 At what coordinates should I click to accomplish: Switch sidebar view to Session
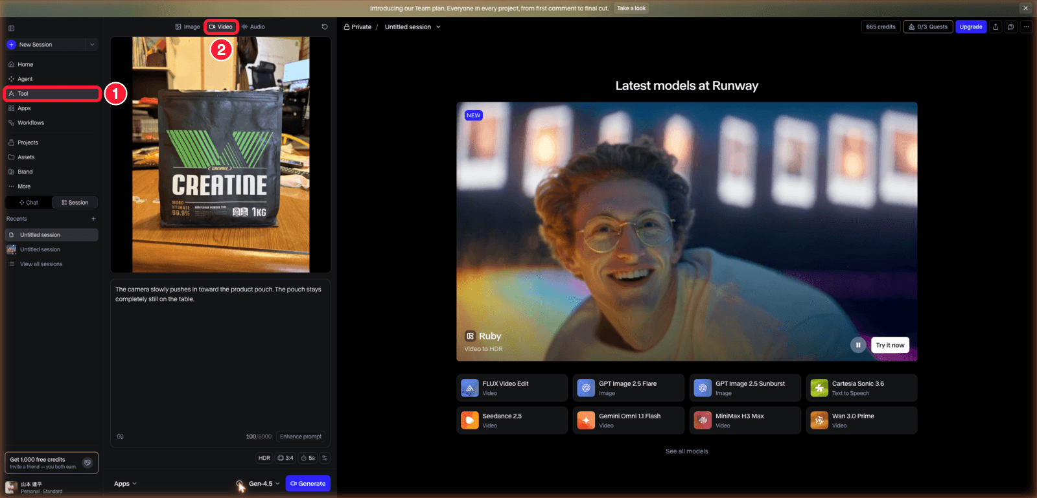(75, 203)
